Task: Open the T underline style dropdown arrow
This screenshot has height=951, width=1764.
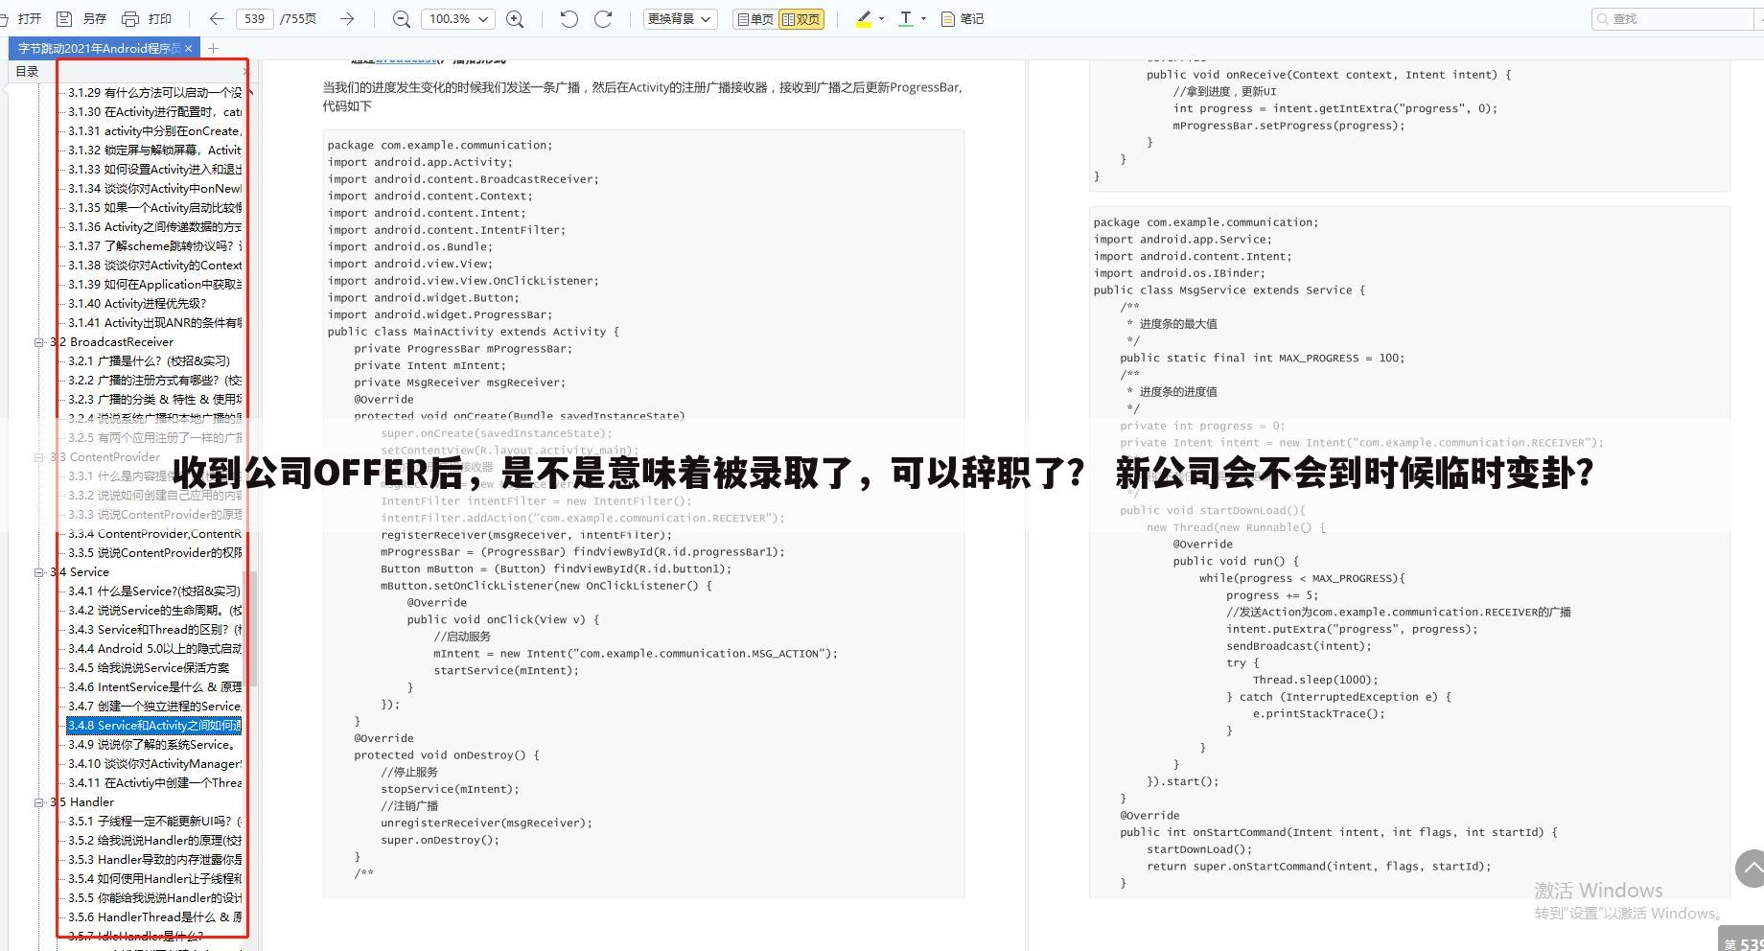Action: (923, 18)
